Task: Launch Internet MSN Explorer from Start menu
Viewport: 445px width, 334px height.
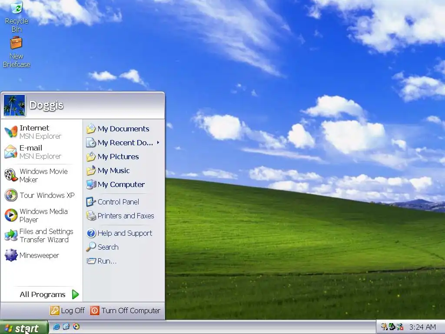Action: pos(41,132)
